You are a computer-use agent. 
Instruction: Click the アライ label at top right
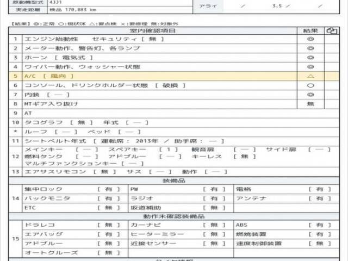click(208, 6)
